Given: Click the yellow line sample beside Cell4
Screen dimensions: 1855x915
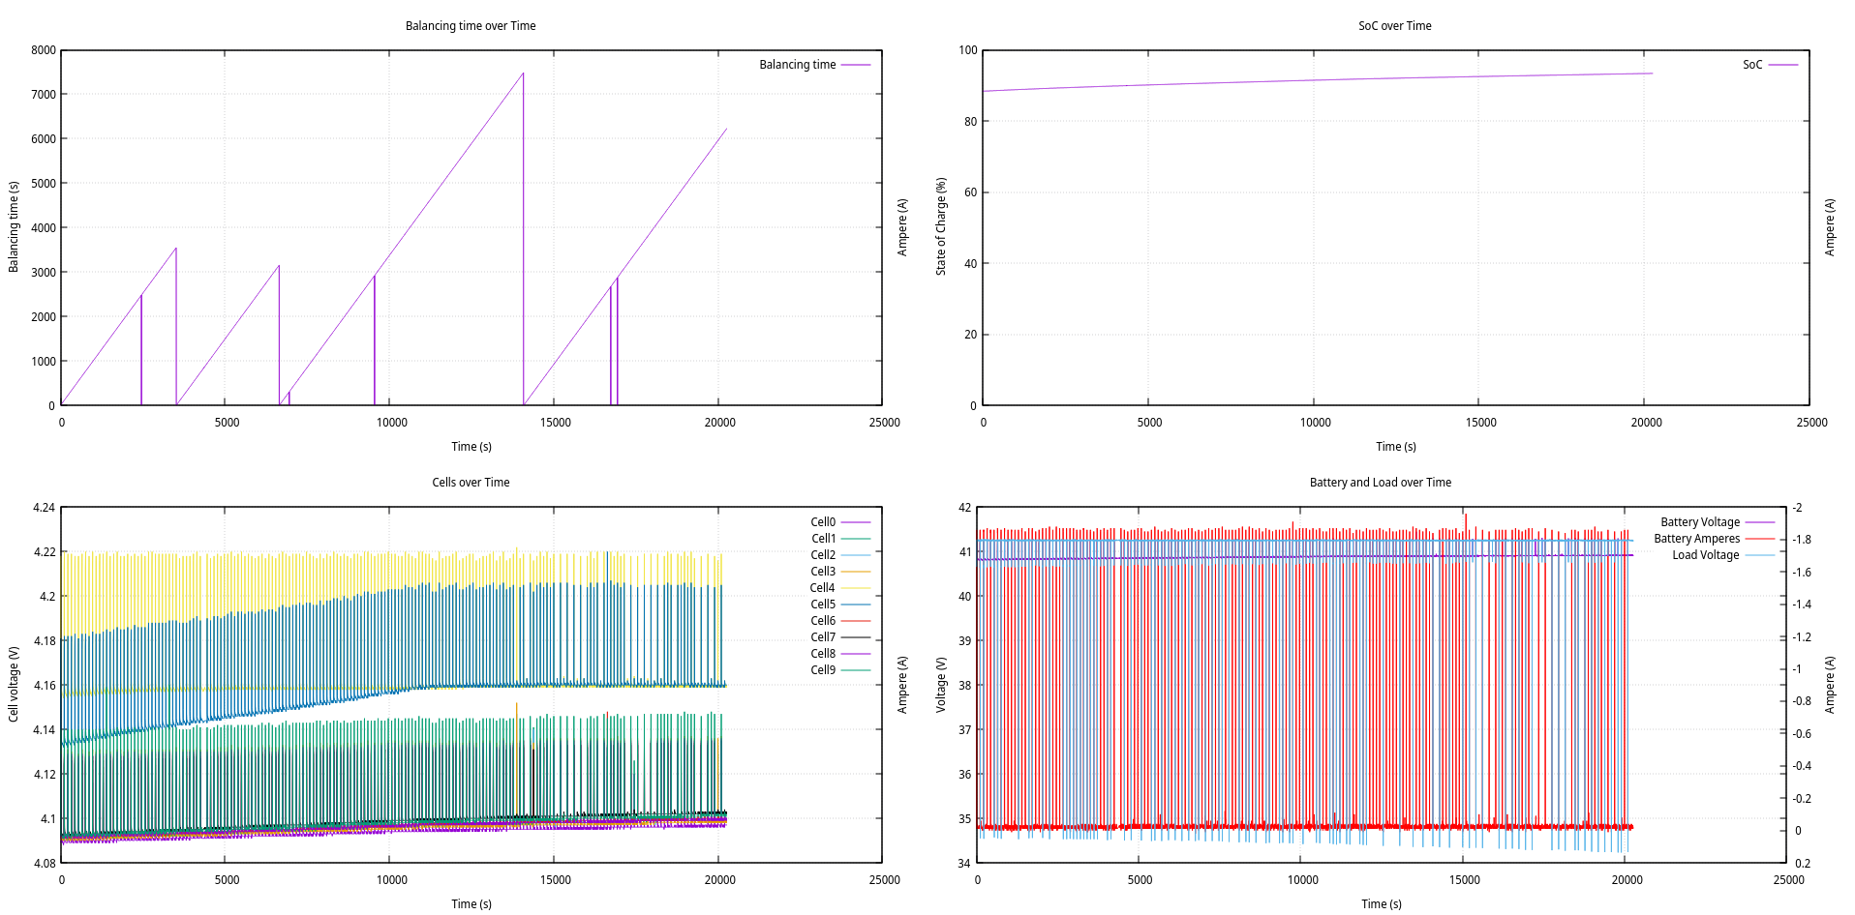Looking at the screenshot, I should click(856, 588).
